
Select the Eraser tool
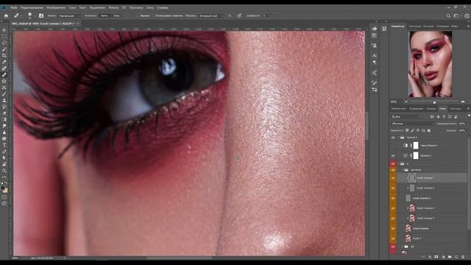[x=4, y=113]
